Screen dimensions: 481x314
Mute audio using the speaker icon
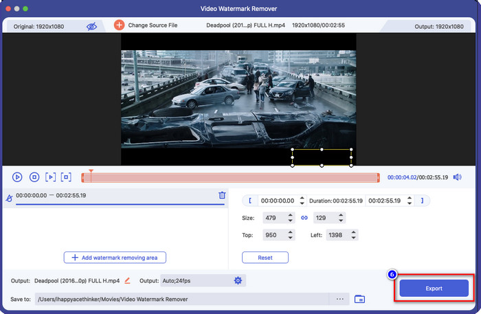point(458,177)
